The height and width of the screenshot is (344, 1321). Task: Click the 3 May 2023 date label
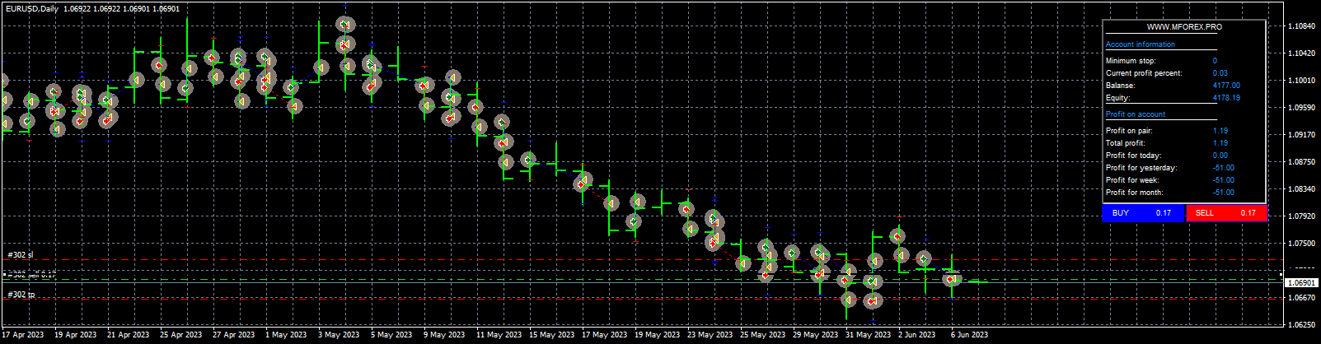339,335
